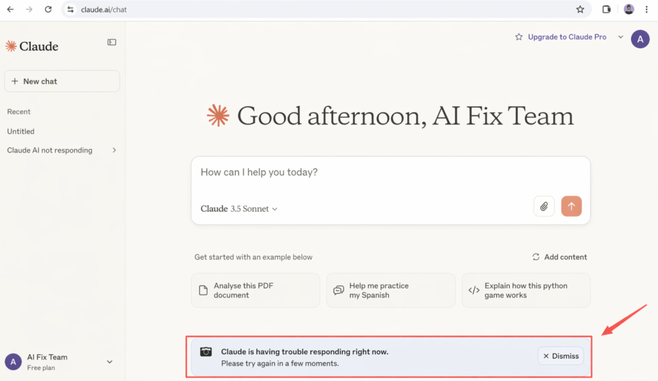Click Upgrade to Claude Pro link

tap(567, 37)
